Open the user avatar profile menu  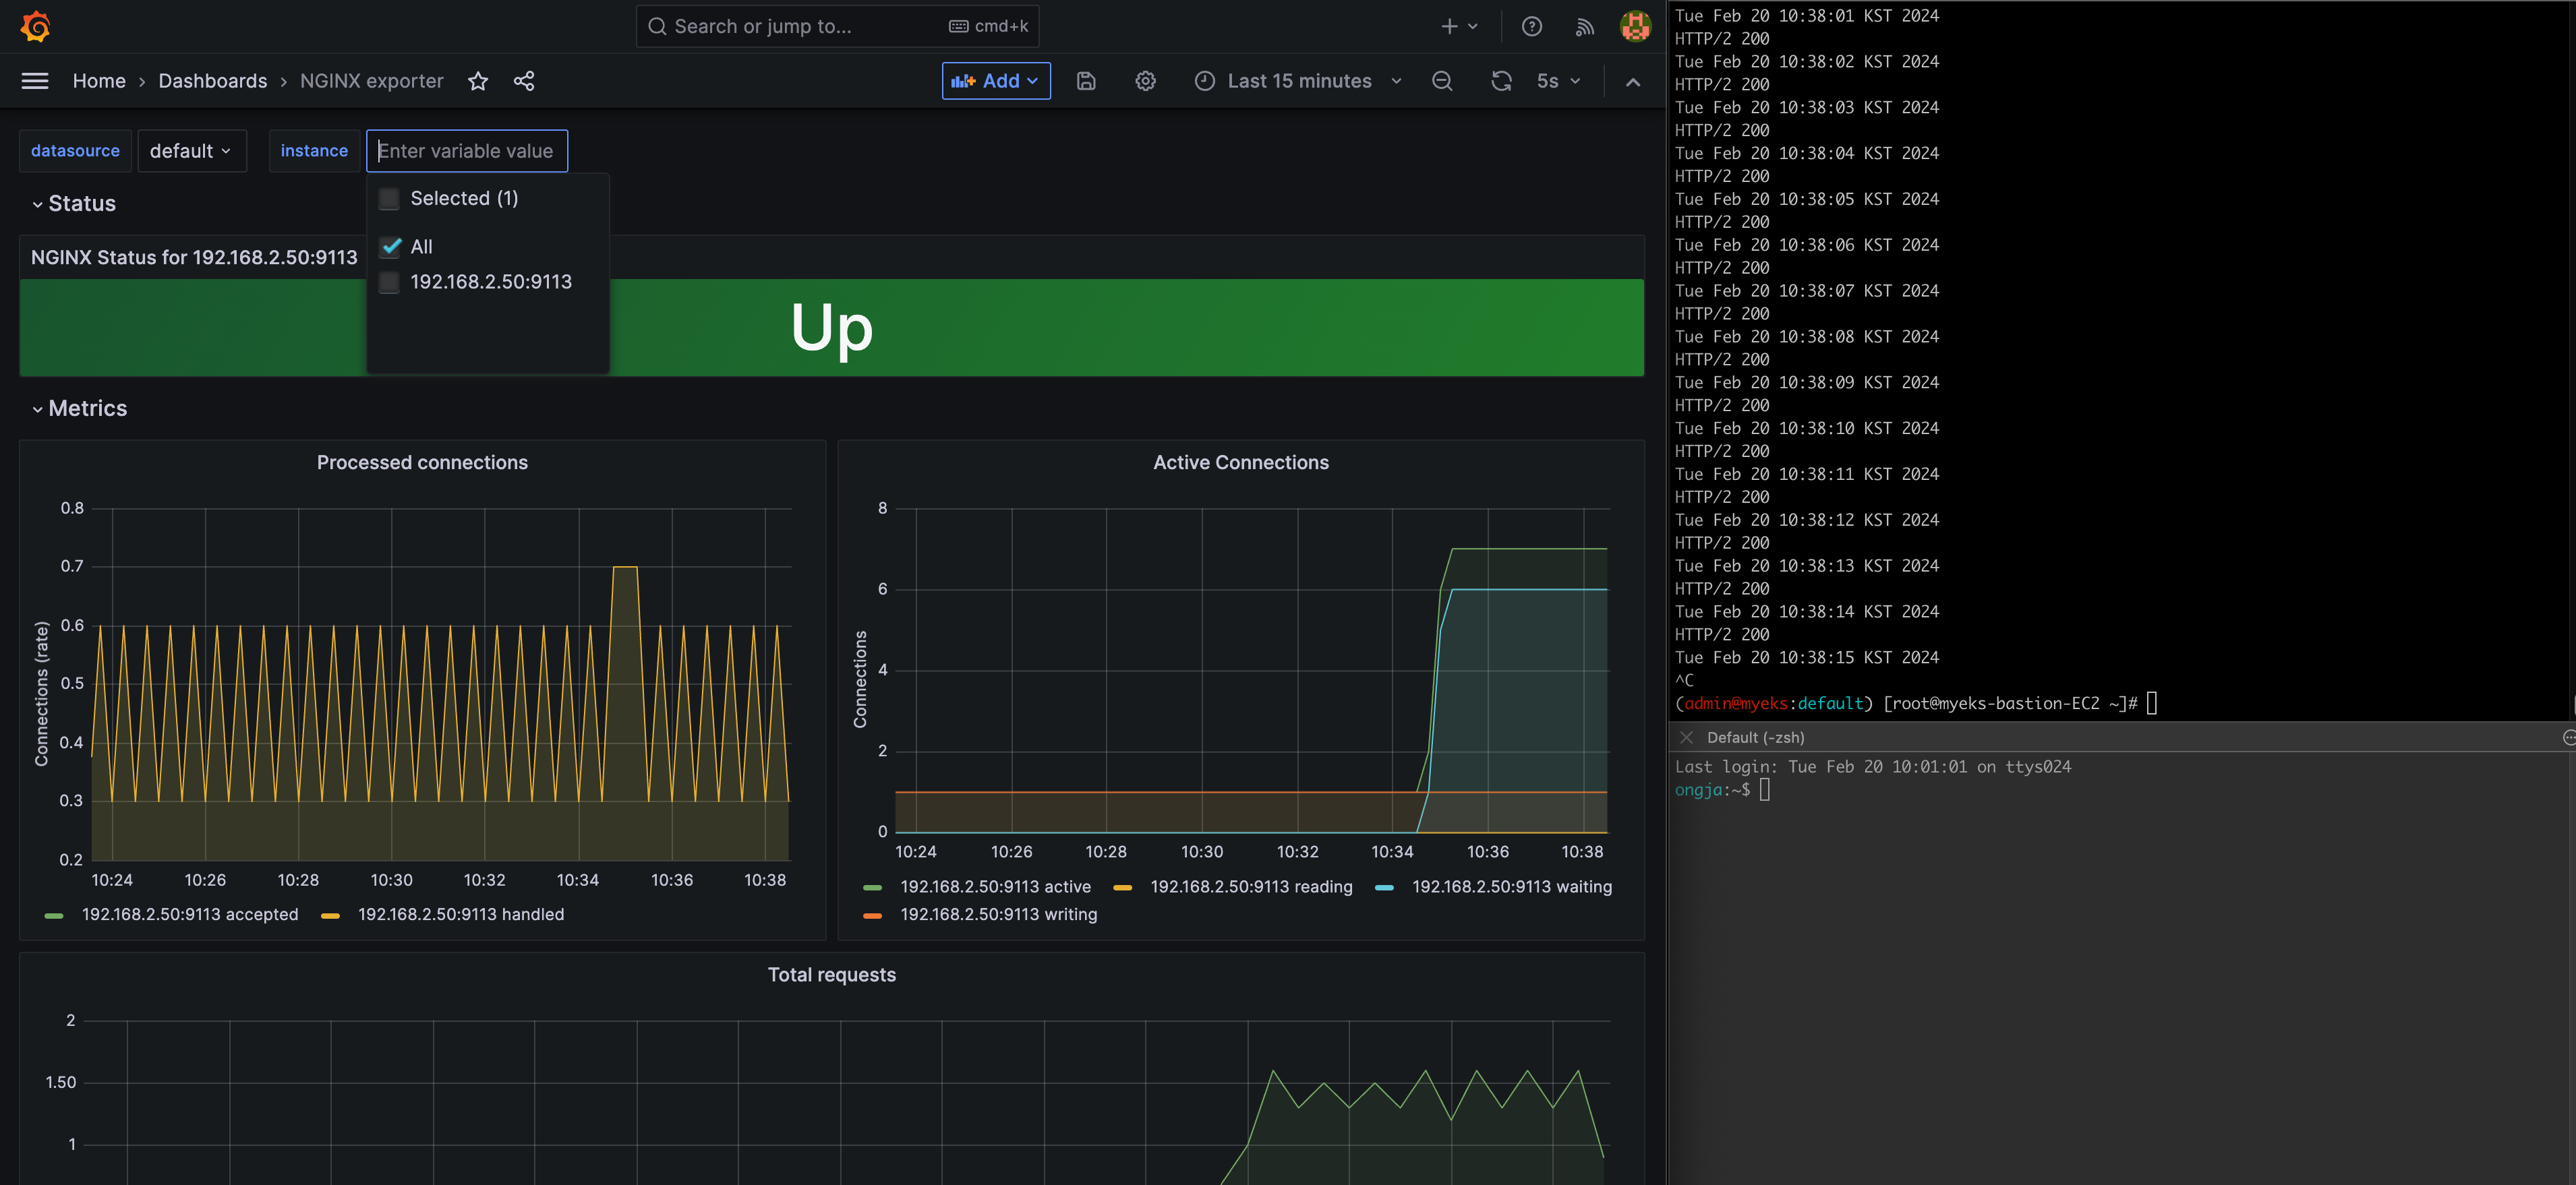[x=1635, y=27]
